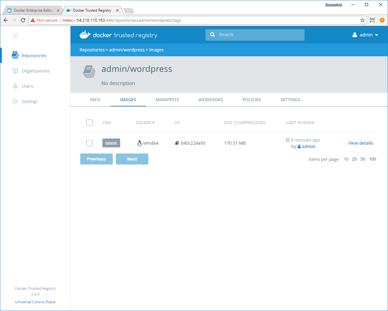Click the hamburger menu icon in sidebar
This screenshot has width=388, height=311.
point(15,35)
